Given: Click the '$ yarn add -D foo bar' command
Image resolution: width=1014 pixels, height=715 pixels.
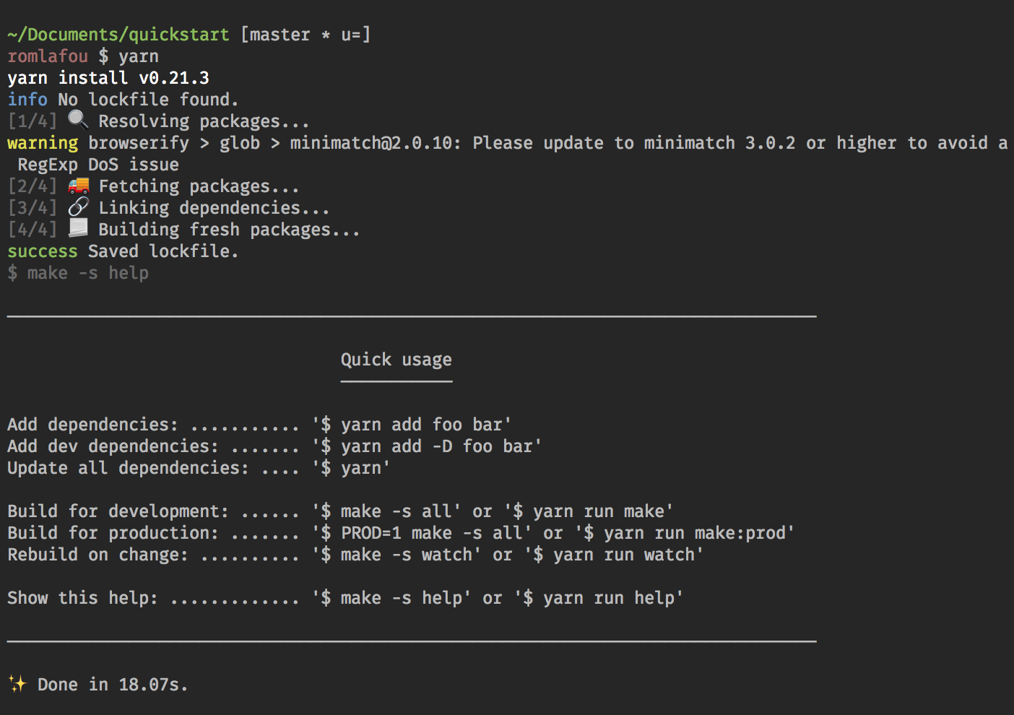Looking at the screenshot, I should 427,446.
